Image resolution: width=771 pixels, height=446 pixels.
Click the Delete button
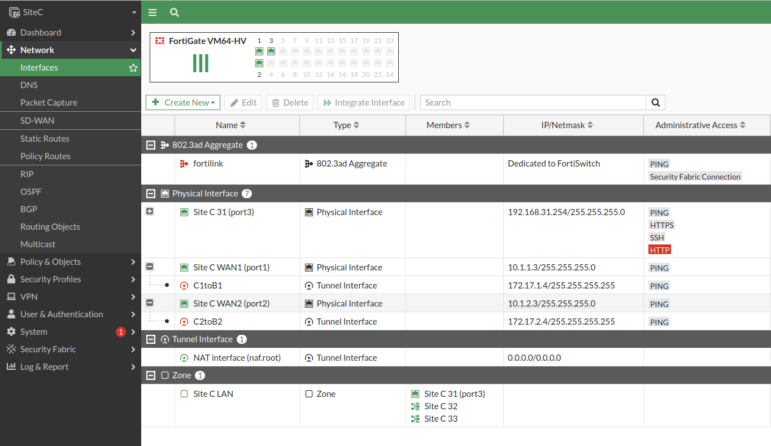pos(290,103)
